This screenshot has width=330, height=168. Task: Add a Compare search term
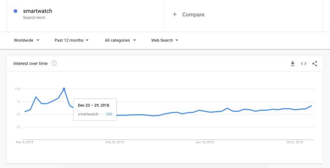pyautogui.click(x=193, y=14)
